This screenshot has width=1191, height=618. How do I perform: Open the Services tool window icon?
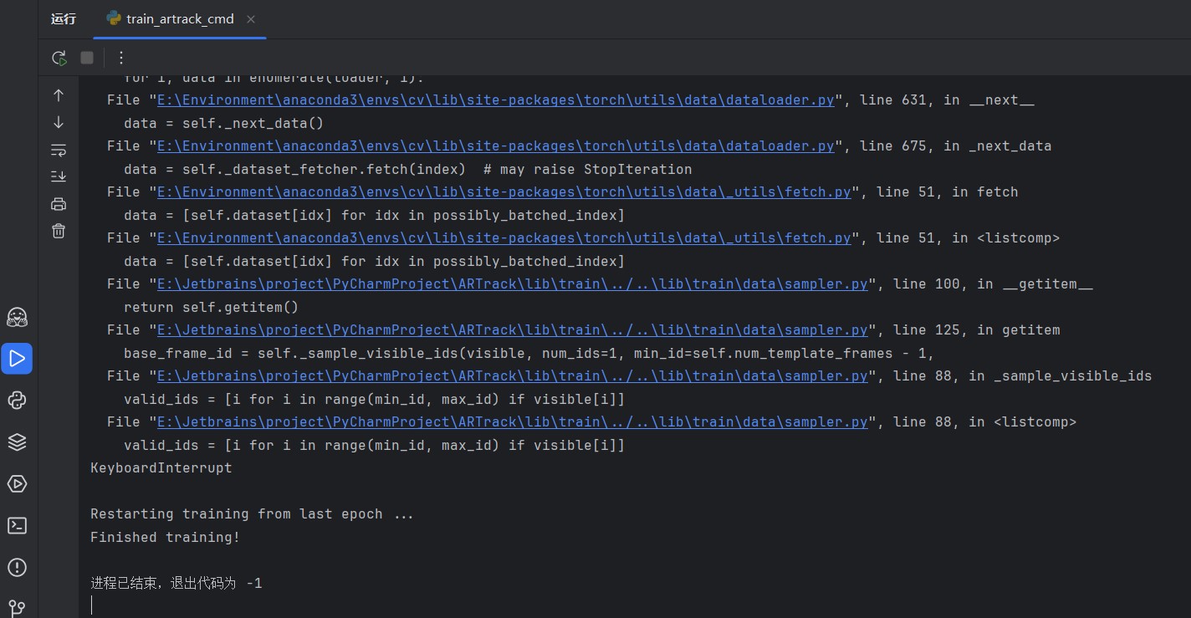click(x=17, y=483)
